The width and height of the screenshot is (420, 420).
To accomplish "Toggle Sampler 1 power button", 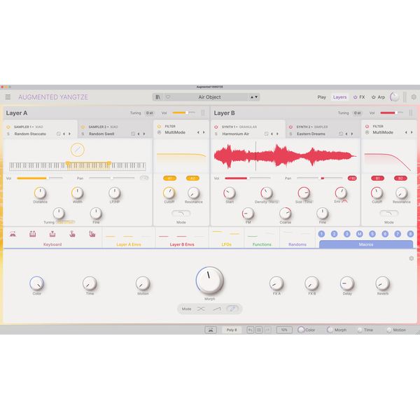I will tap(8, 127).
